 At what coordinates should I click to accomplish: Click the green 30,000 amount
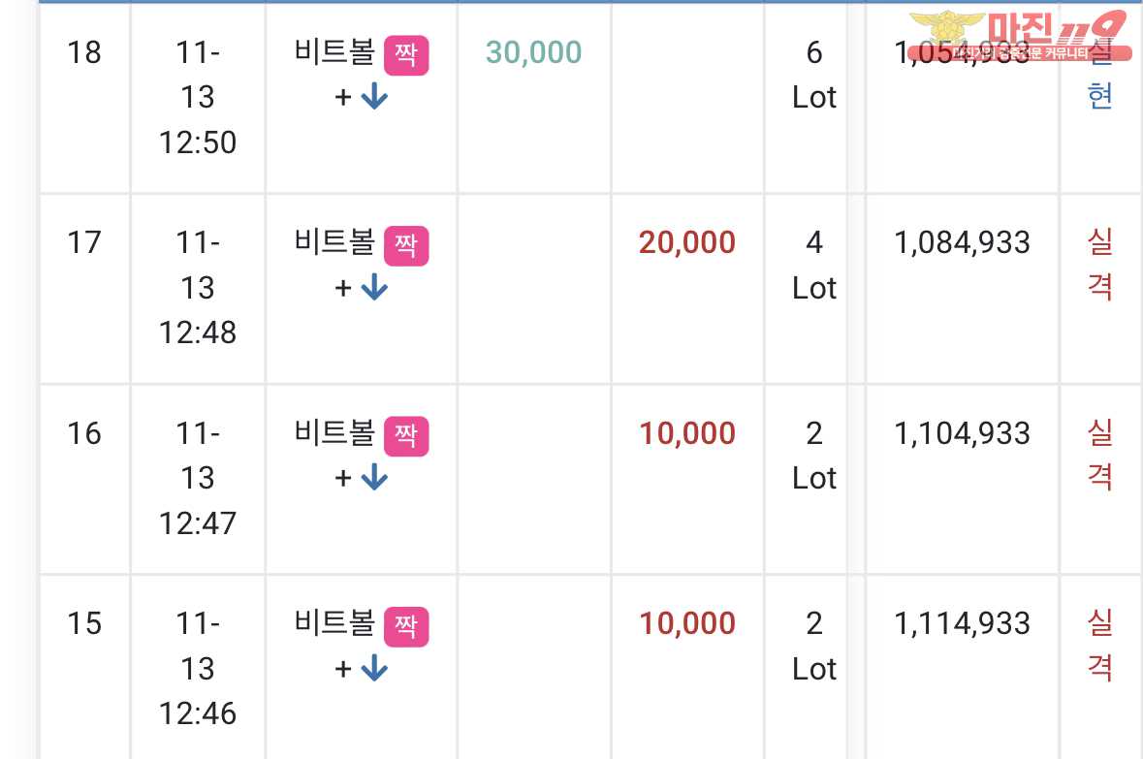coord(533,52)
